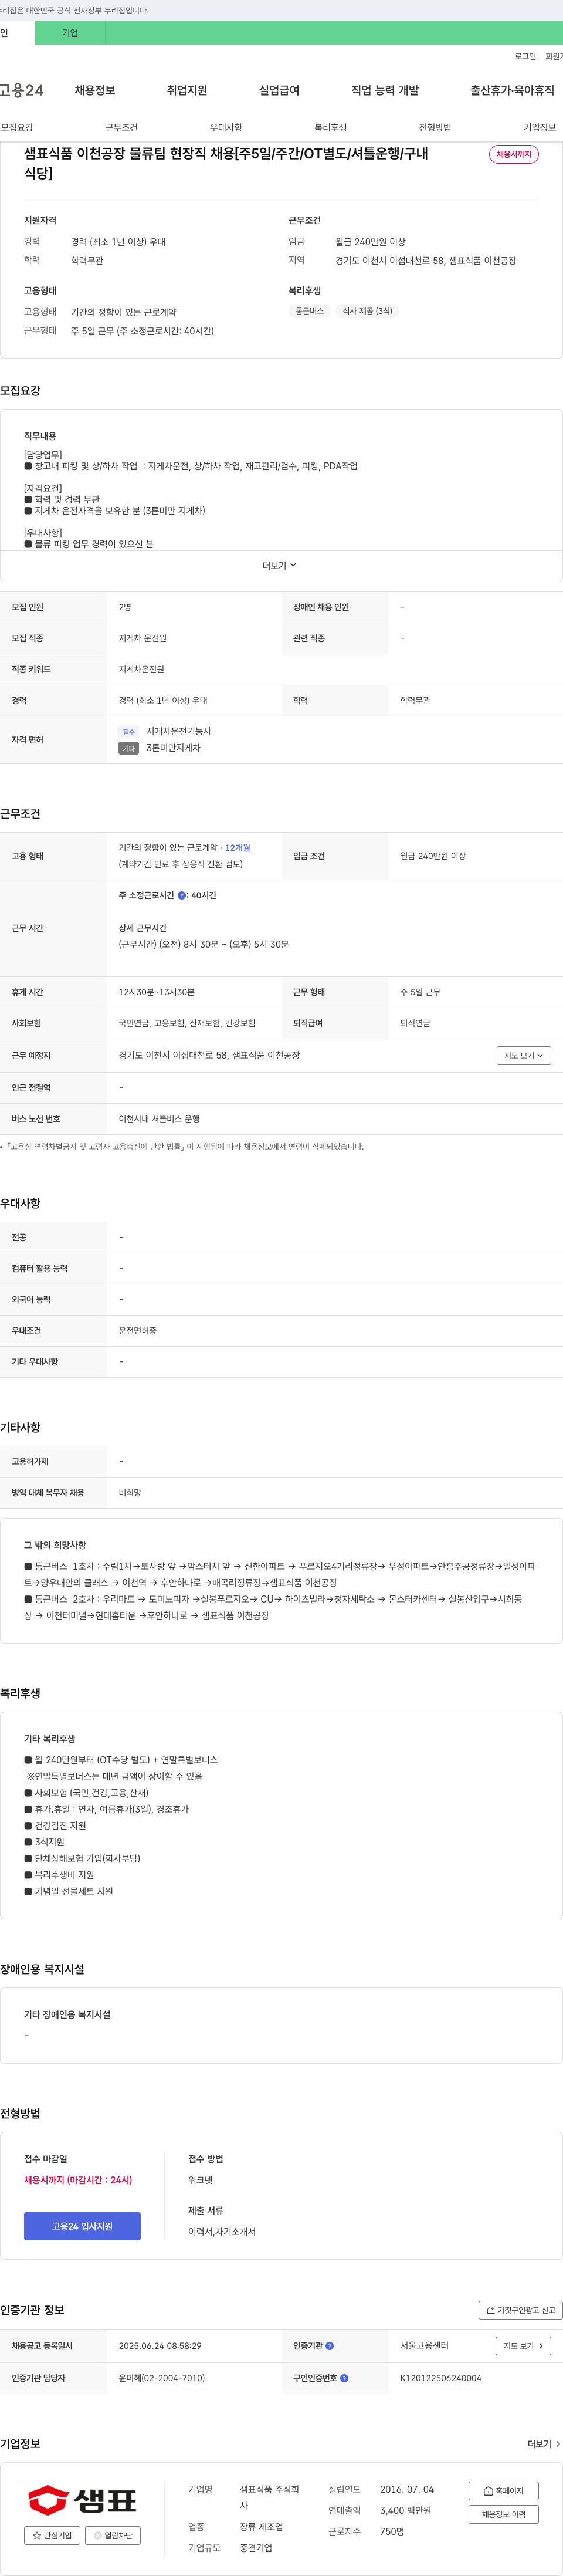Click the 샘표식품 주식회사 company name
The width and height of the screenshot is (563, 2576).
click(x=269, y=2497)
